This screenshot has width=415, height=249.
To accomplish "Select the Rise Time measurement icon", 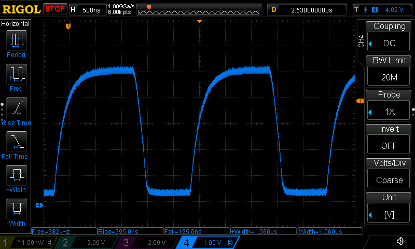I will coord(17,108).
